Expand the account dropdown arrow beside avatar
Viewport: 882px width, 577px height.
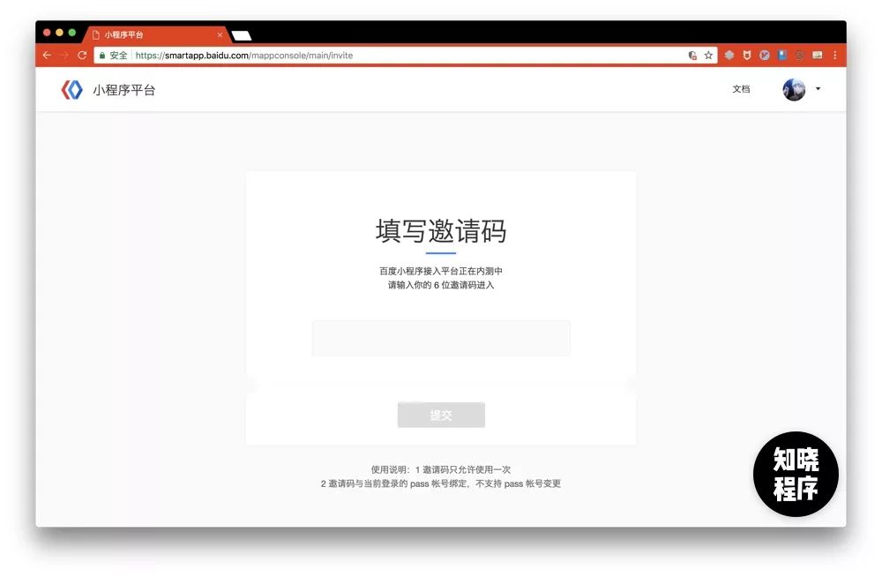point(818,89)
